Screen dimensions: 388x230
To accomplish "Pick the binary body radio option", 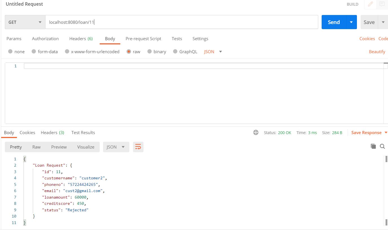I will tap(150, 51).
